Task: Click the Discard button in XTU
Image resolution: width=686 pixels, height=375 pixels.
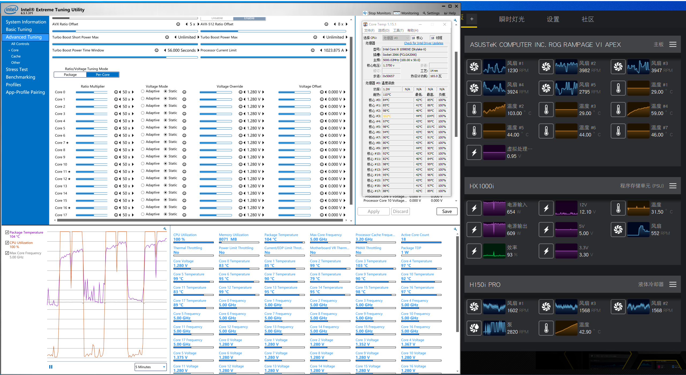Action: pos(400,212)
